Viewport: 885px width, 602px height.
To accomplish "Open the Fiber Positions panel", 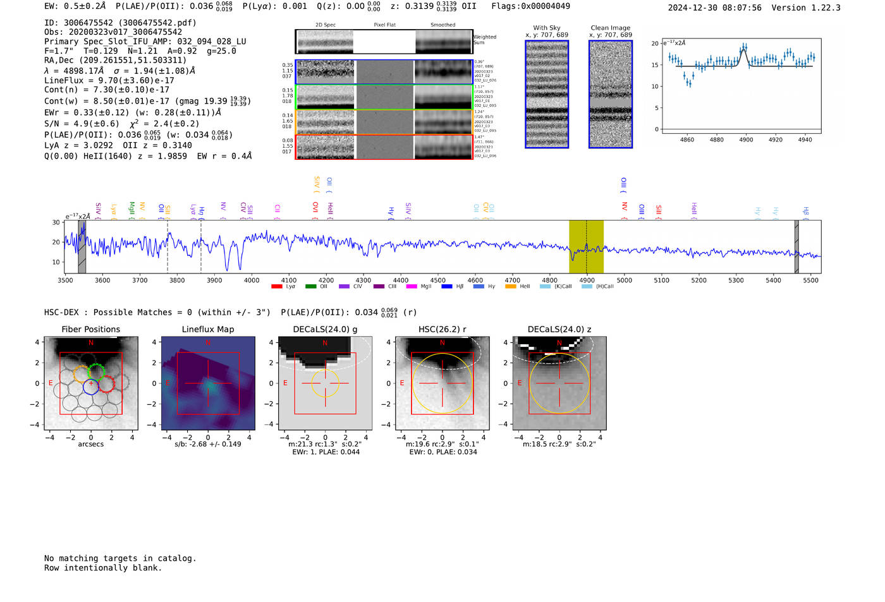I will pos(91,383).
